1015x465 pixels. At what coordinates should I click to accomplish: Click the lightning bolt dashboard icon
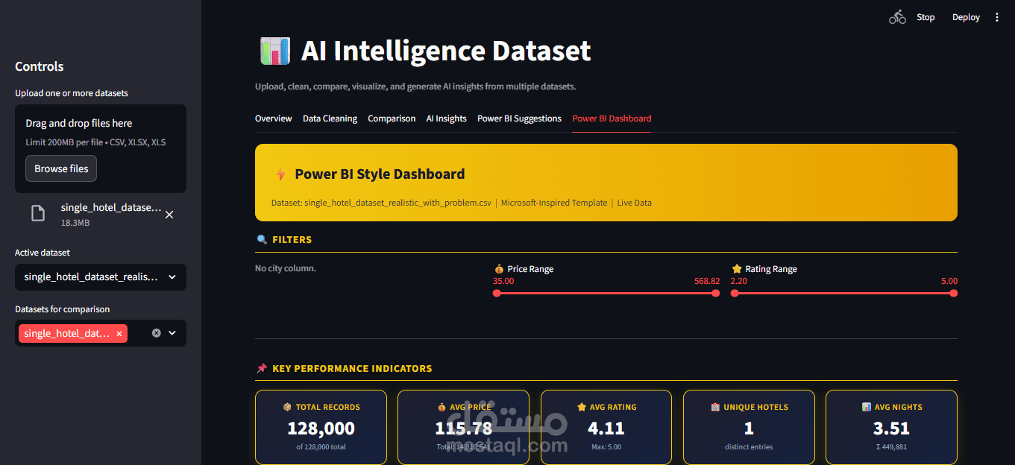point(280,174)
